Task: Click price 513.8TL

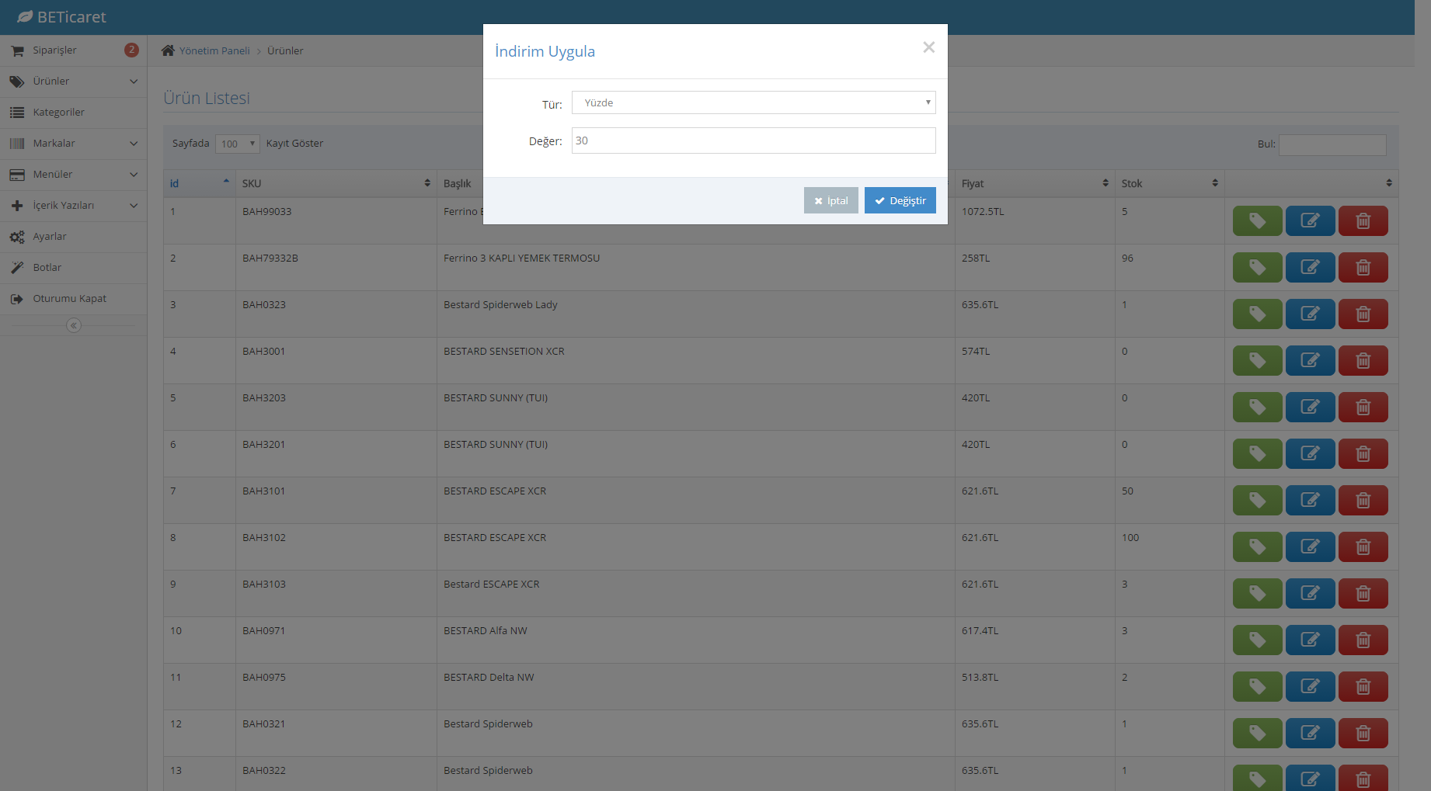Action: click(980, 678)
